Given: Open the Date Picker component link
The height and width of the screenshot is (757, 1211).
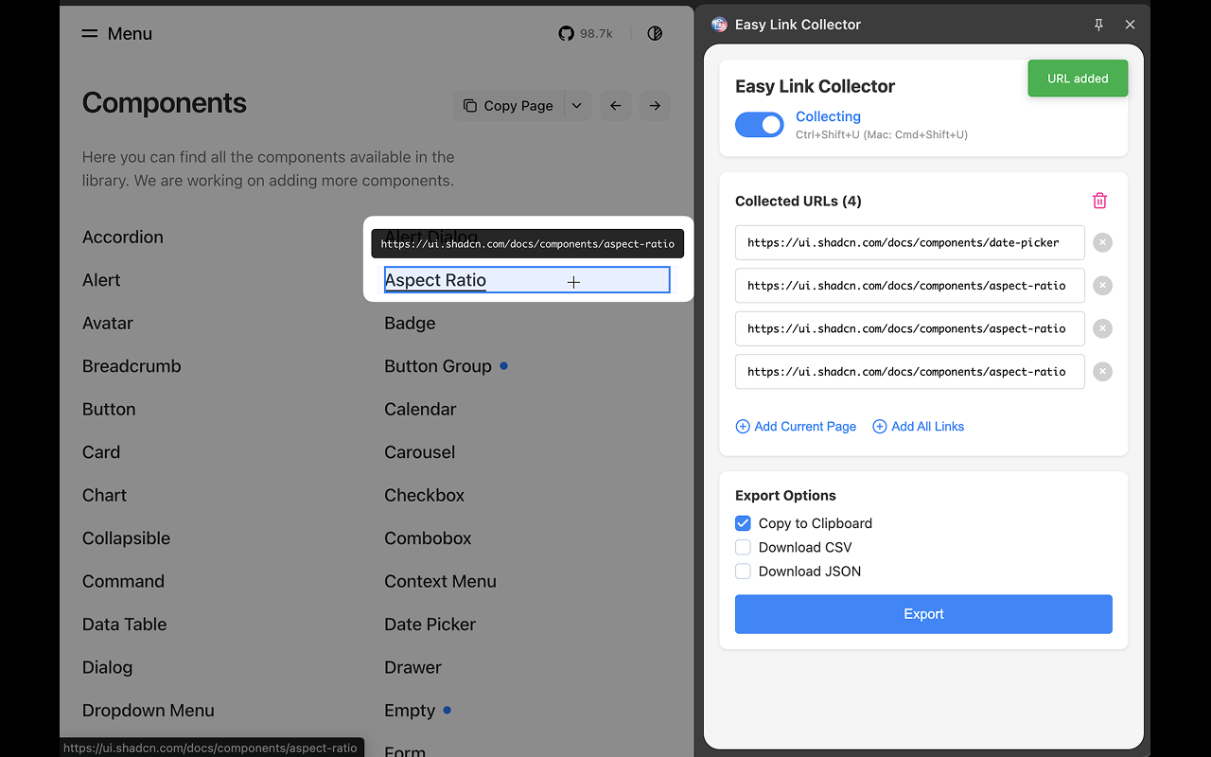Looking at the screenshot, I should coord(430,625).
